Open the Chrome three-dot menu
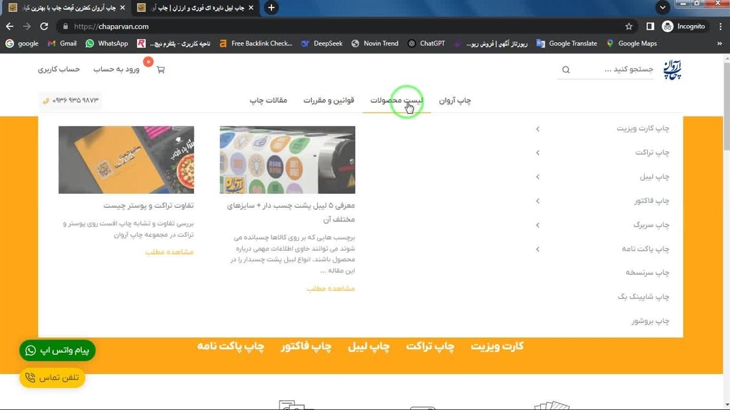730x410 pixels. (720, 26)
